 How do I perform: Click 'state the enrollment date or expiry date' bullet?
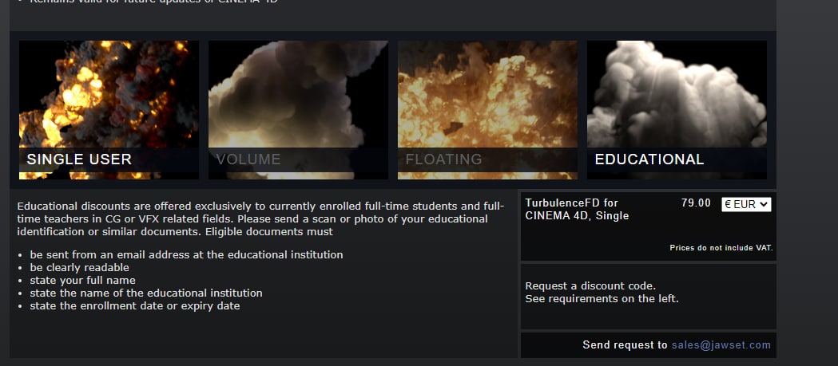(135, 306)
